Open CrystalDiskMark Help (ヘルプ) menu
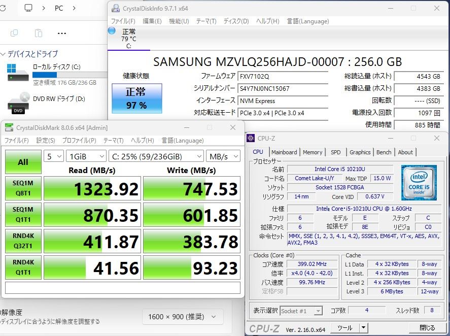This screenshot has height=336, width=450. (143, 141)
